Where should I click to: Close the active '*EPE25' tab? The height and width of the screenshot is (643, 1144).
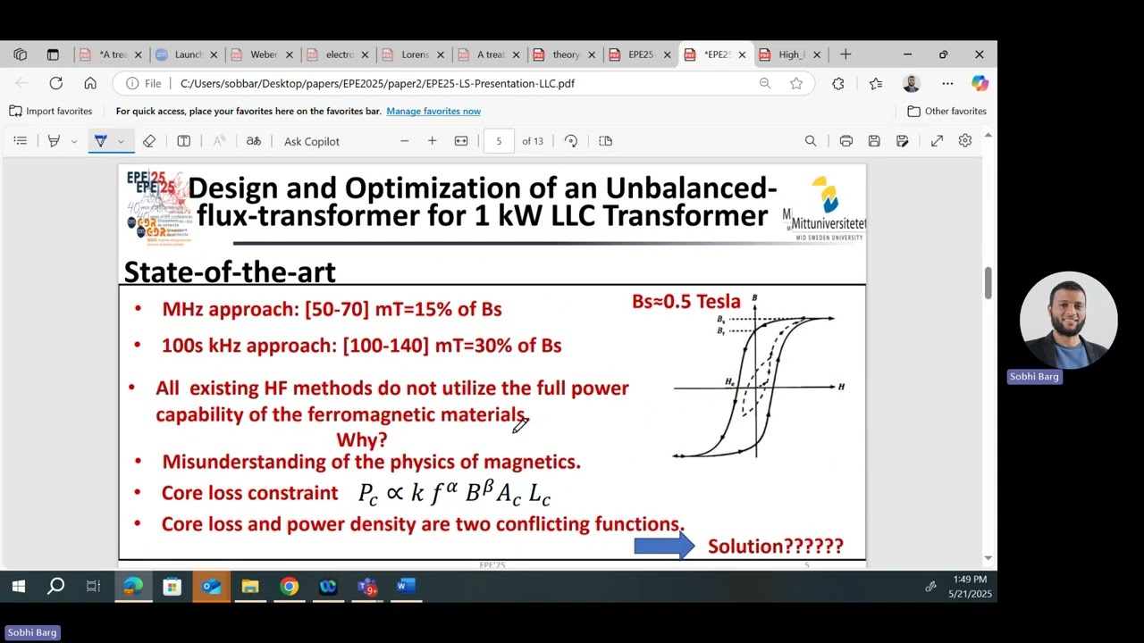(742, 54)
